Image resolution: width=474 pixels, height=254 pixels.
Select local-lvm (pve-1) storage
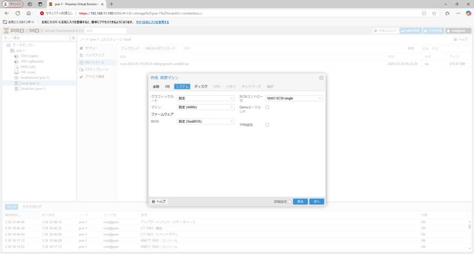click(33, 89)
